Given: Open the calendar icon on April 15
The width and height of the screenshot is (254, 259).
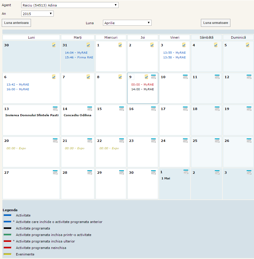Looking at the screenshot, I should (x=122, y=109).
